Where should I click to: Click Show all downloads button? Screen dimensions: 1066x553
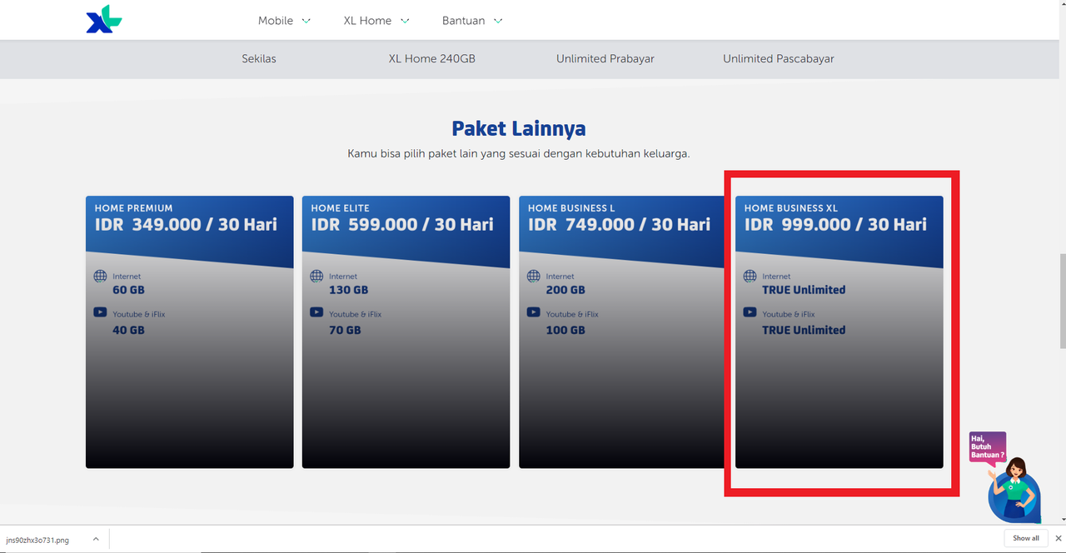[1026, 538]
